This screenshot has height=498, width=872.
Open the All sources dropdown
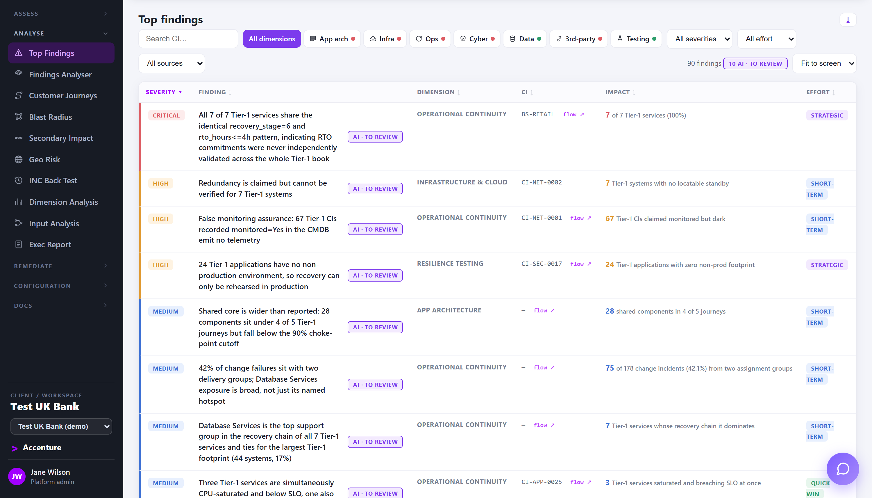tap(171, 63)
